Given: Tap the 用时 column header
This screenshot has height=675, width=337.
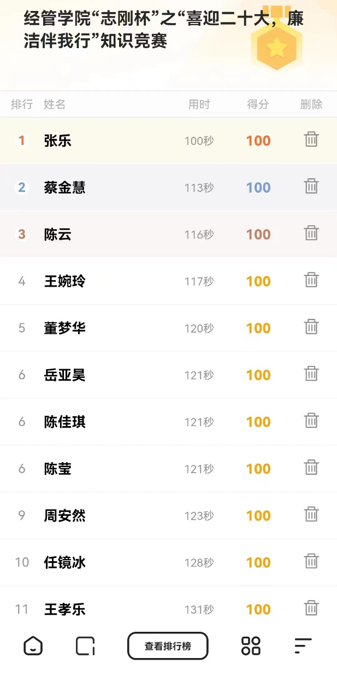Looking at the screenshot, I should click(199, 104).
